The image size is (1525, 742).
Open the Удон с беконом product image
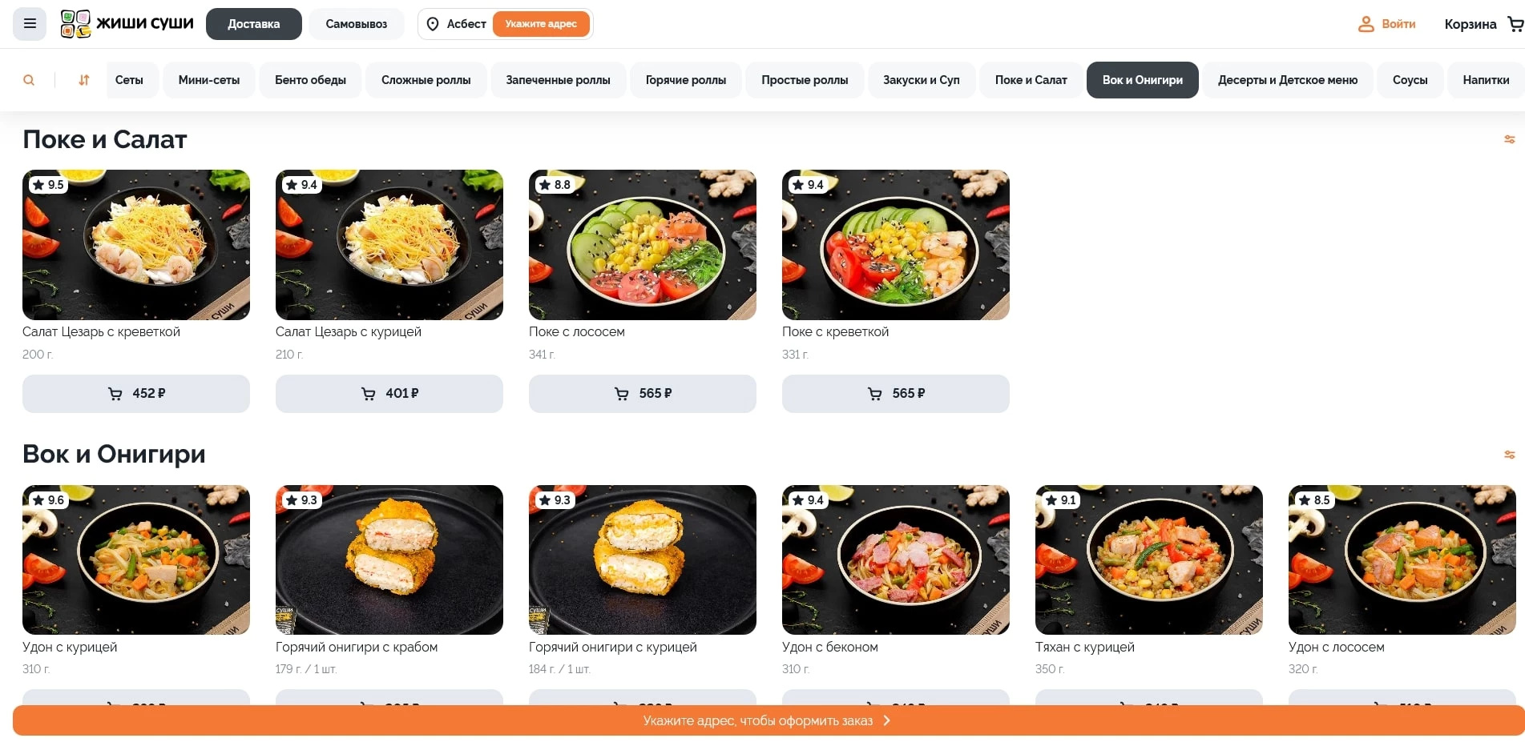tap(896, 560)
